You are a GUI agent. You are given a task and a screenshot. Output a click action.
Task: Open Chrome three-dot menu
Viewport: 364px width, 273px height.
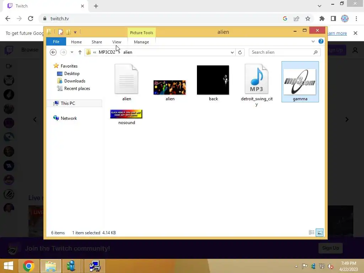point(356,18)
